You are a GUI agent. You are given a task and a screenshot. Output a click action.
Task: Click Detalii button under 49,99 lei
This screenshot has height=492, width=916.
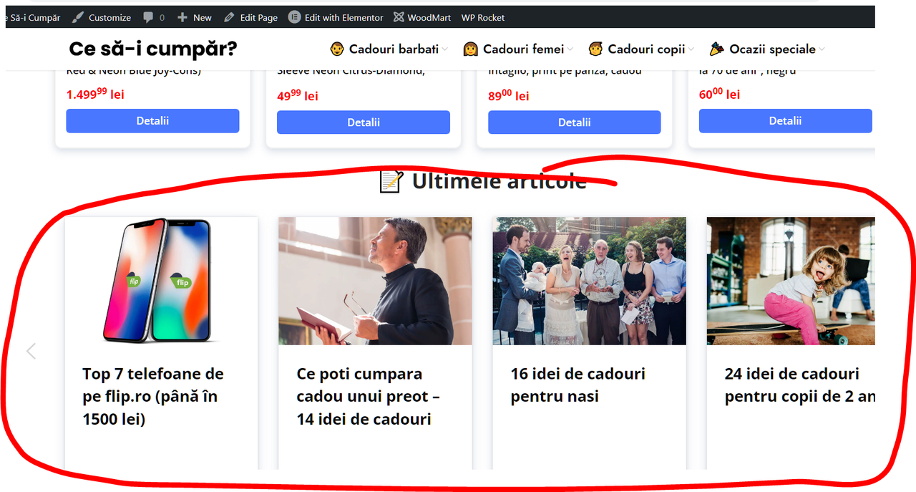point(364,122)
